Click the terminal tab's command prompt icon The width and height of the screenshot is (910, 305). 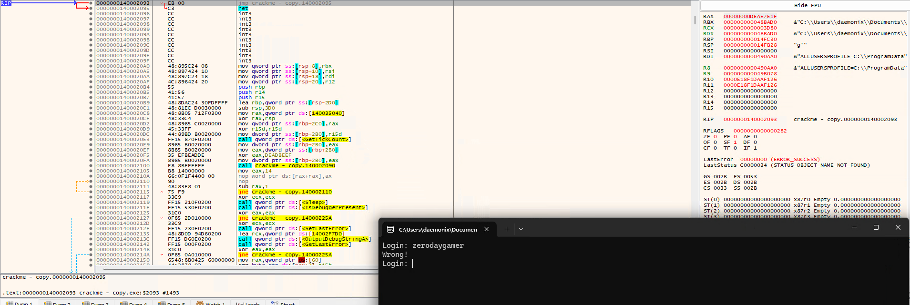pyautogui.click(x=390, y=229)
